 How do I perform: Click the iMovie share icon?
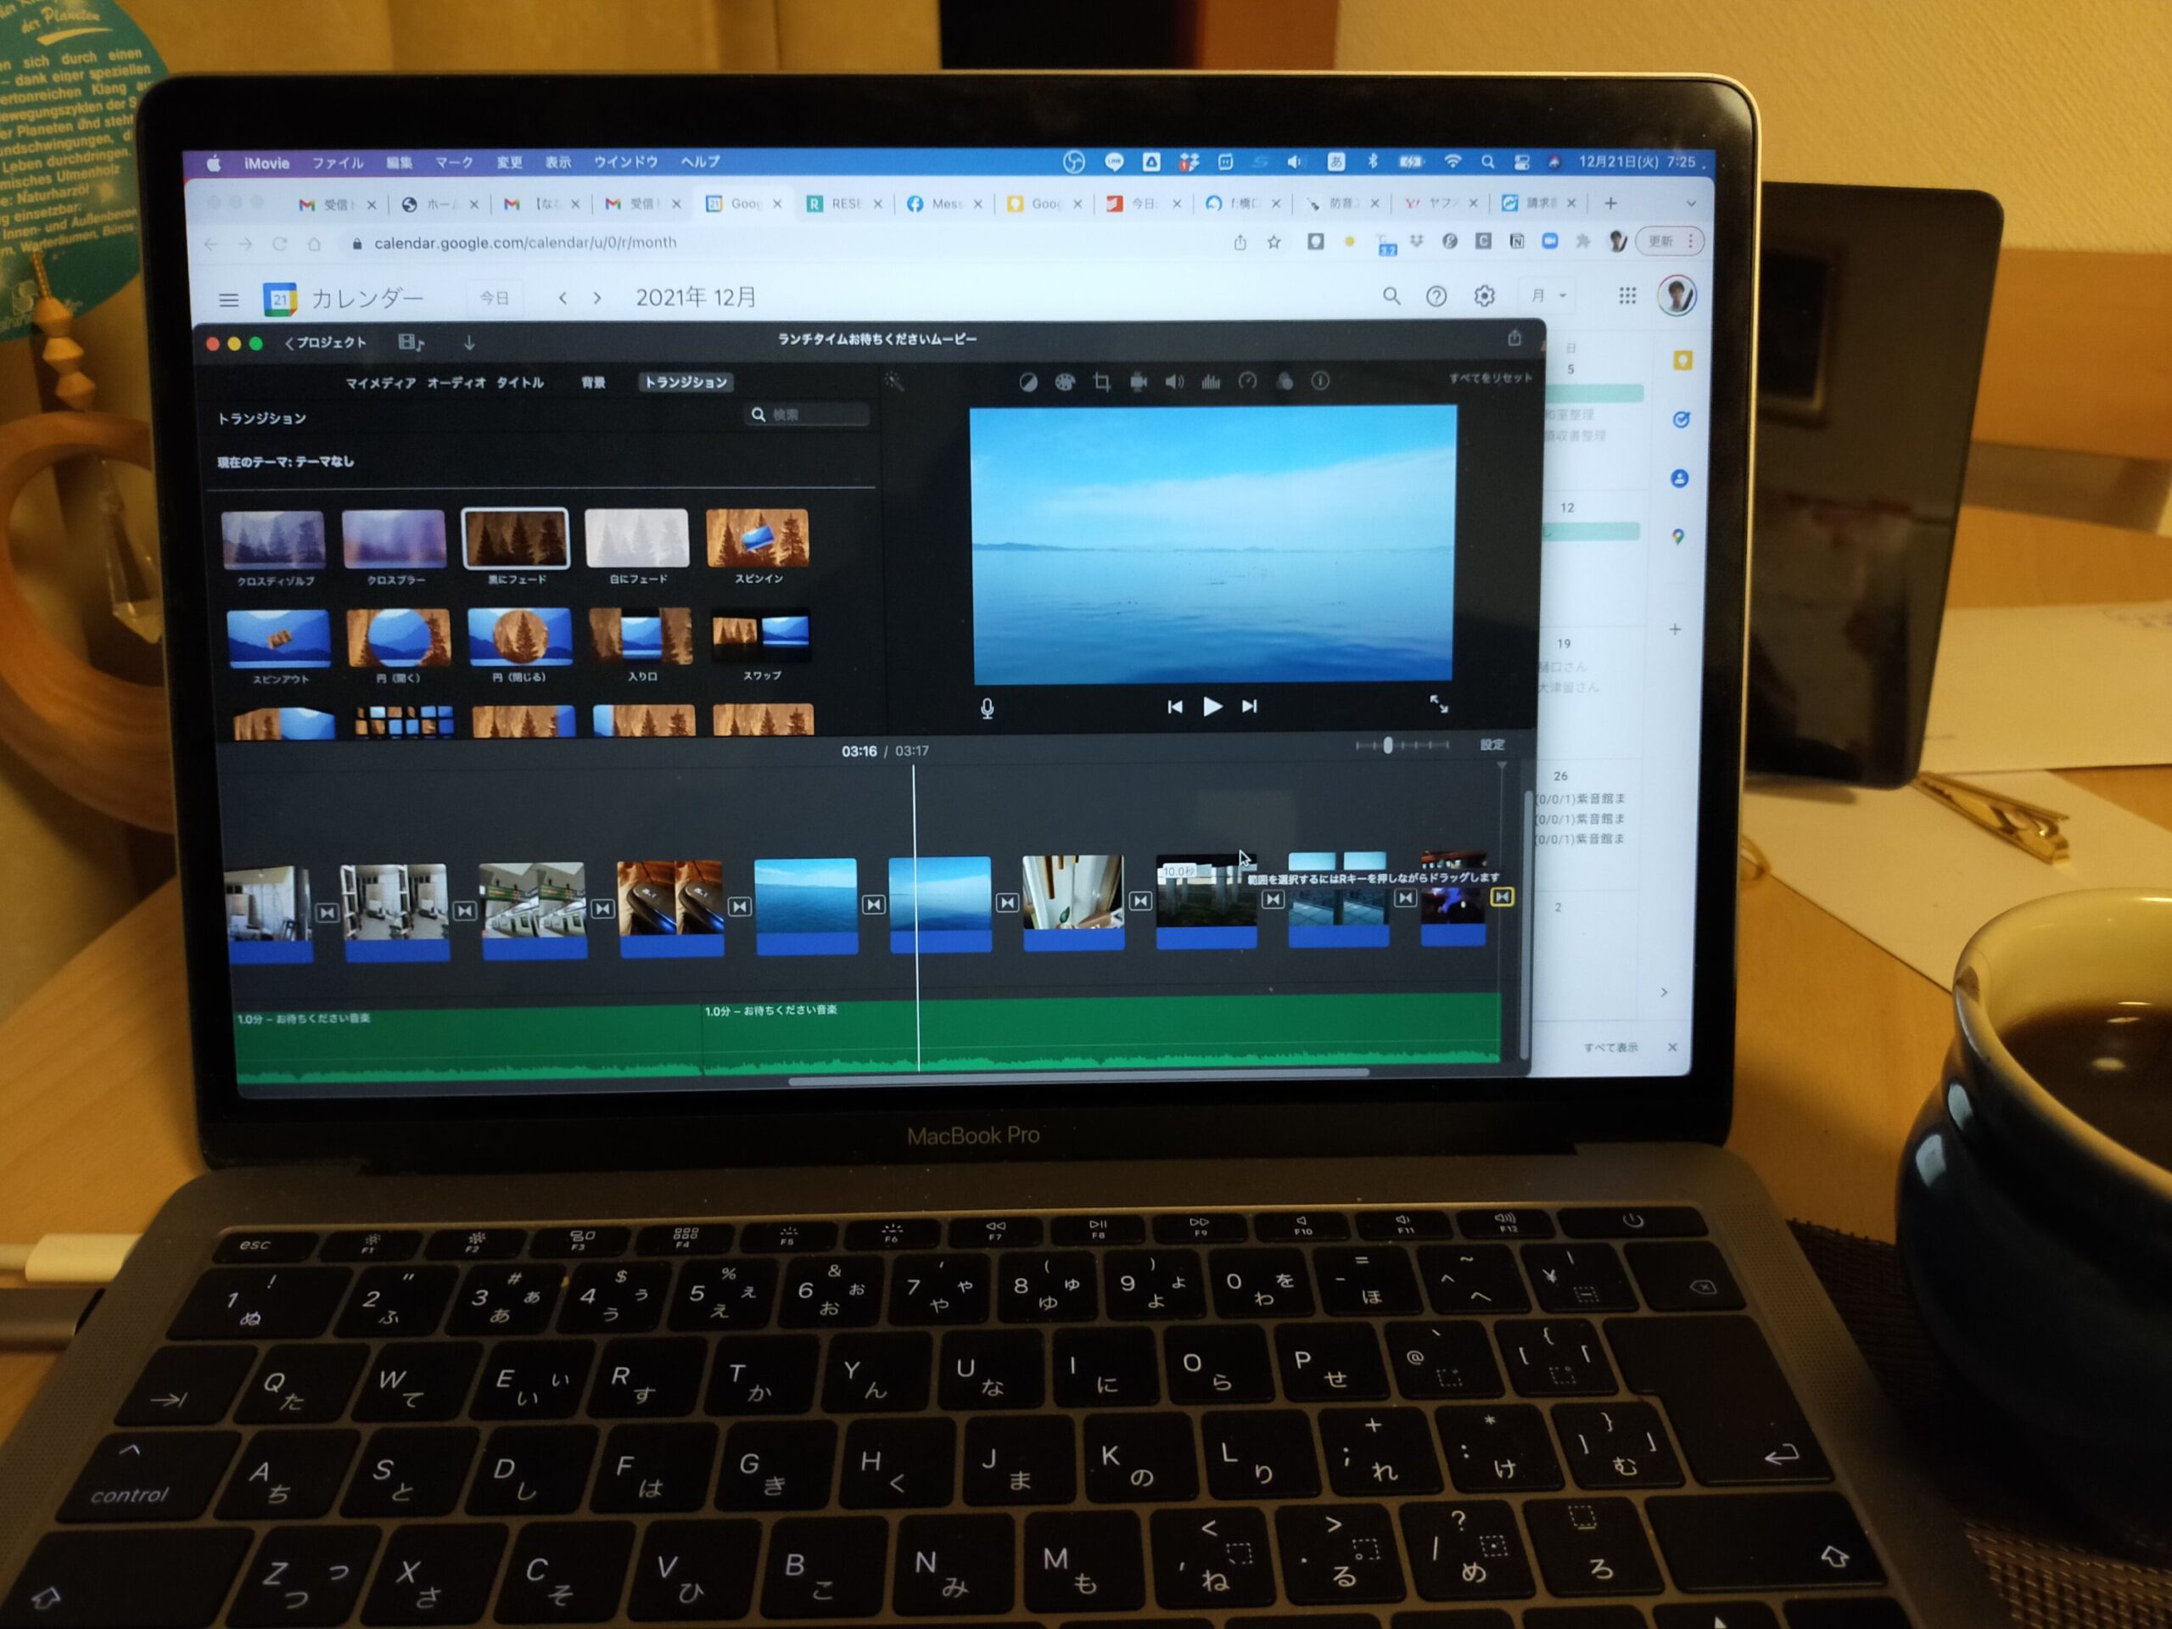[1514, 339]
